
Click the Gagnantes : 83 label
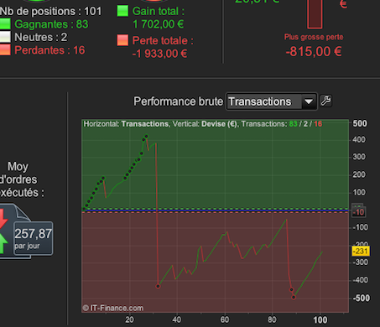coord(51,24)
